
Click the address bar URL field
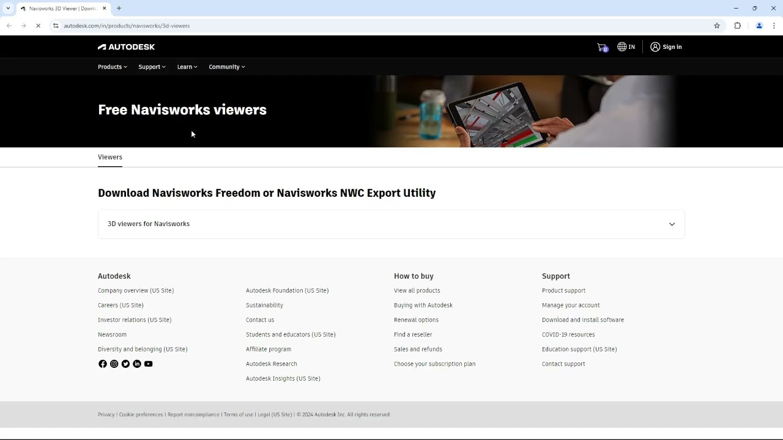click(385, 26)
